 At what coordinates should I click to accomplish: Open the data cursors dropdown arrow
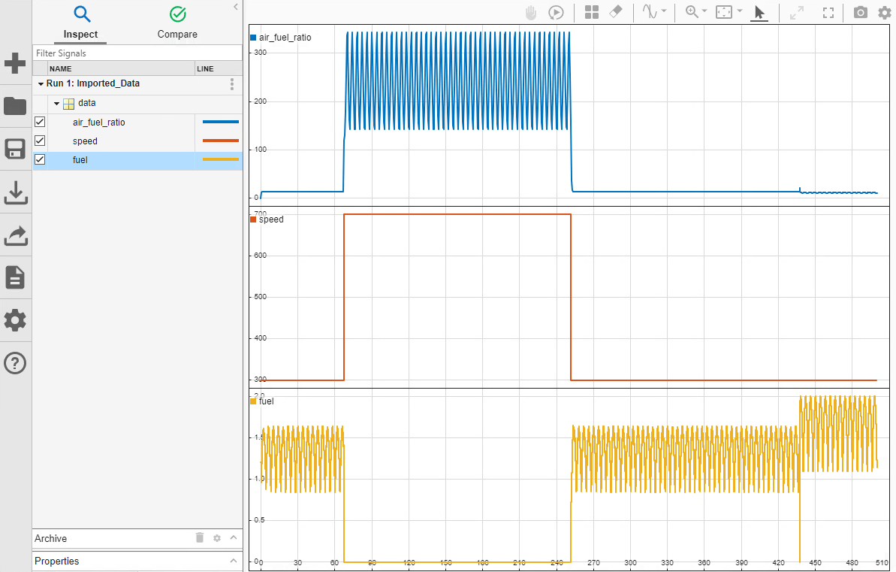664,11
